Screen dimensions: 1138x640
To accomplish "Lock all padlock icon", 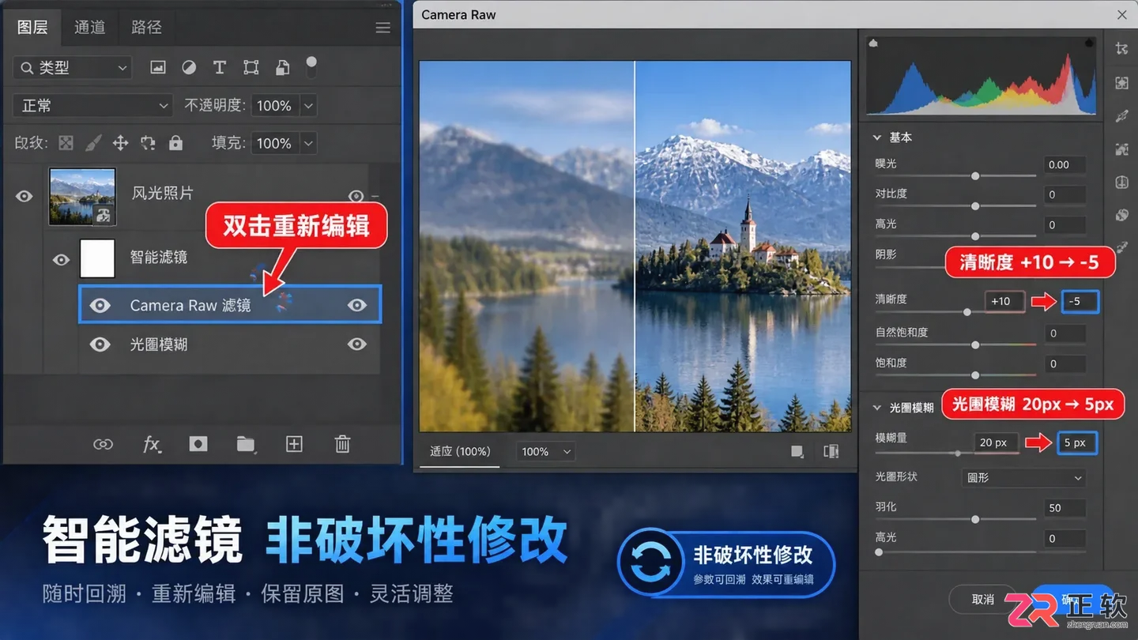I will 175,143.
